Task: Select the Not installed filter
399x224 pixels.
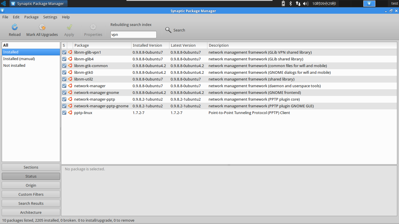Action: click(31, 65)
